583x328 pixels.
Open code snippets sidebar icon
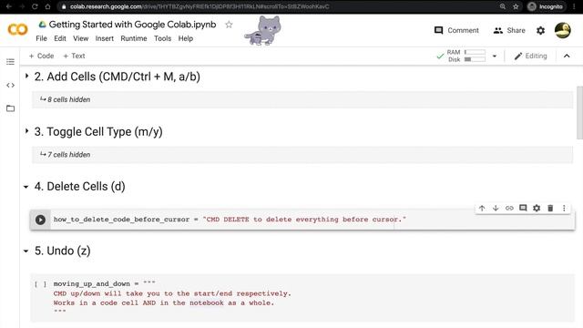pyautogui.click(x=10, y=85)
